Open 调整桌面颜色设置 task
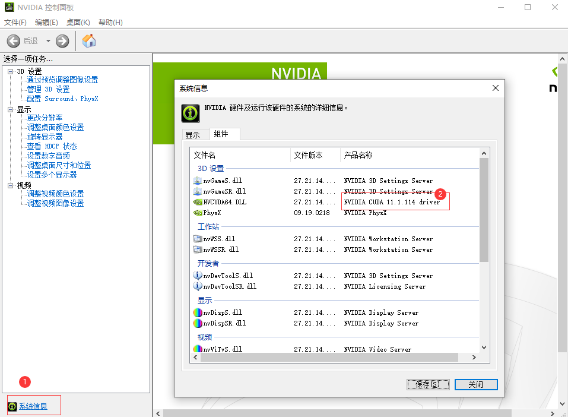Image resolution: width=568 pixels, height=417 pixels. tap(55, 127)
